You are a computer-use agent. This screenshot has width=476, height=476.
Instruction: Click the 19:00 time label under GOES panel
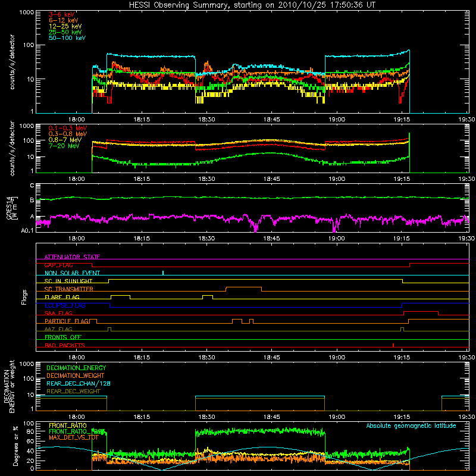pyautogui.click(x=337, y=239)
